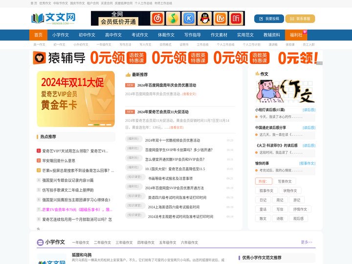Viewport: 352px width, 264px height.
Task: Select the second carousel indicator dot
Action: (x=96, y=125)
